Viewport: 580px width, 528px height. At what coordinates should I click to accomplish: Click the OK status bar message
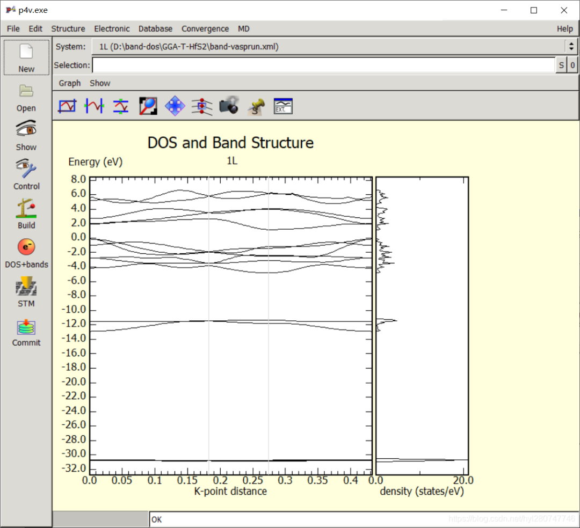pos(156,519)
